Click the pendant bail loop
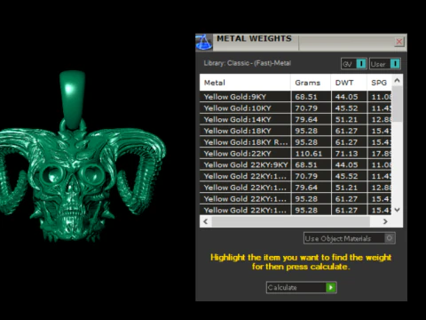The height and width of the screenshot is (320, 426). coord(73,100)
